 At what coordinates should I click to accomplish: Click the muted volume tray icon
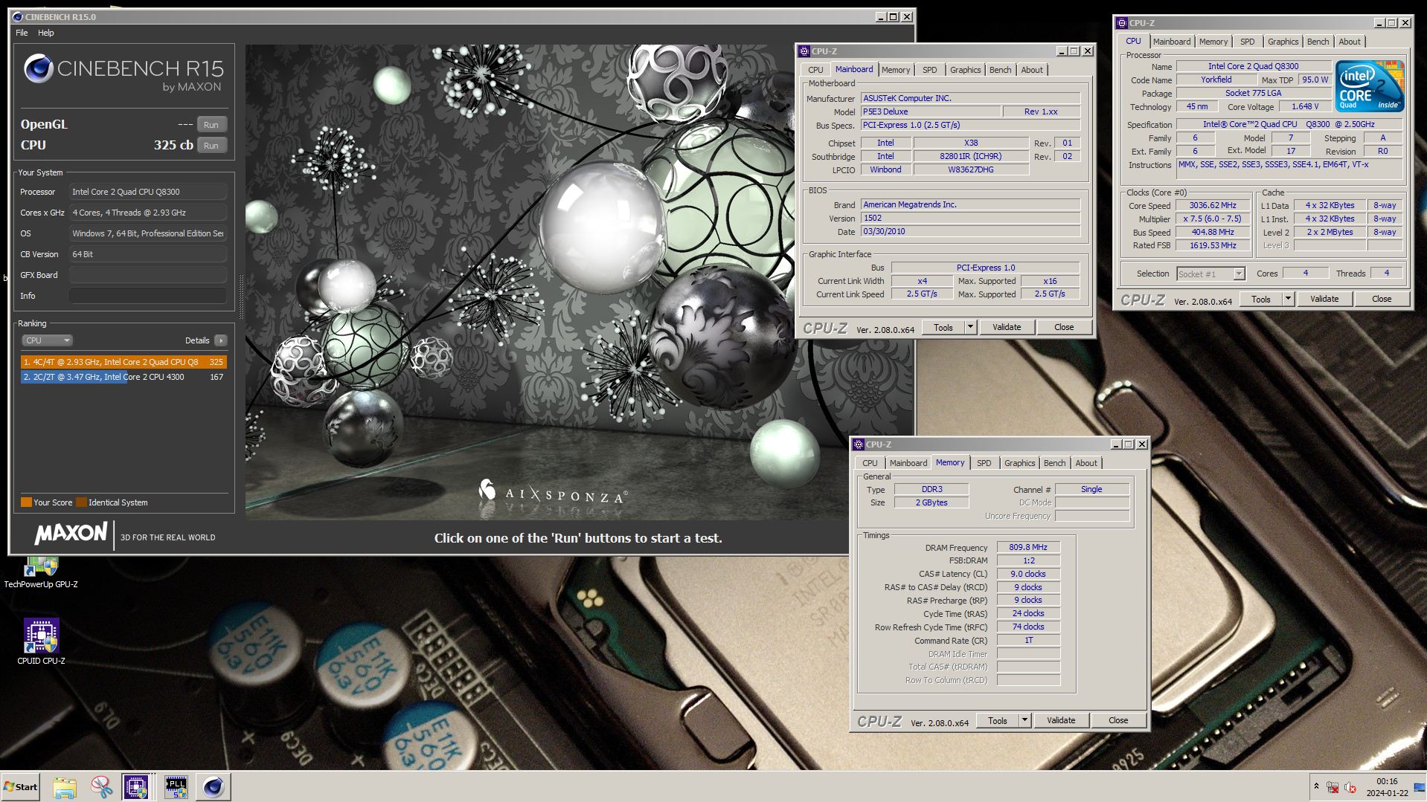click(x=1350, y=787)
